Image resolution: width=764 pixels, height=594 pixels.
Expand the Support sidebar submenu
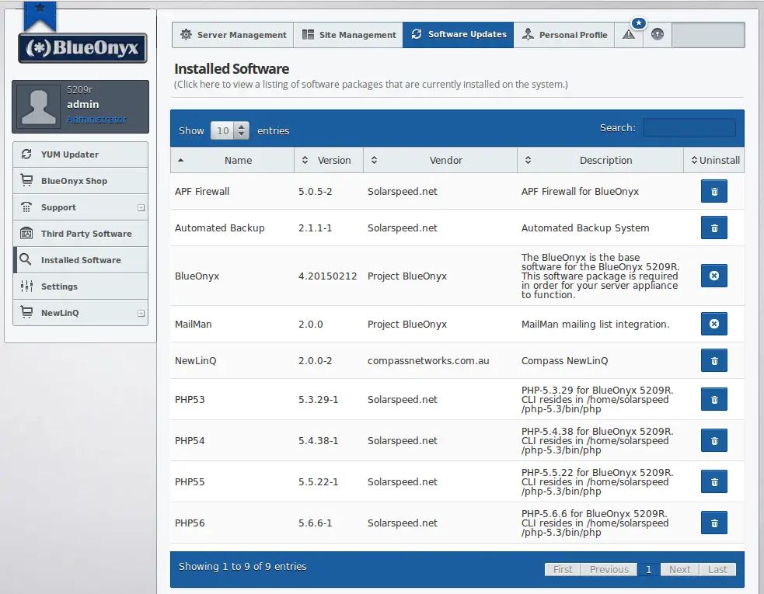141,208
